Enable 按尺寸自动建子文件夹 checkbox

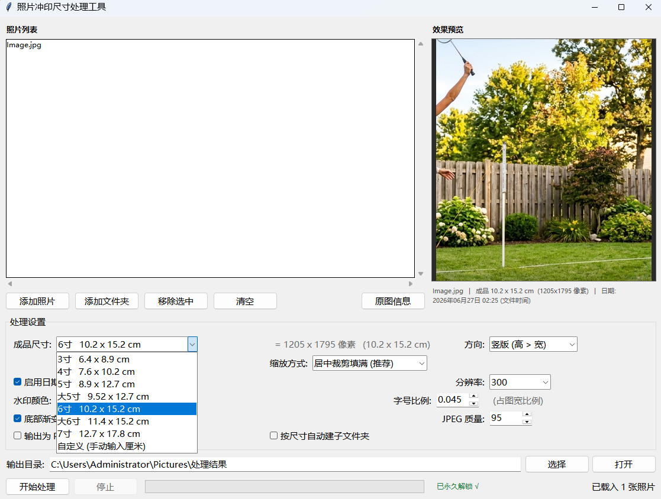click(x=273, y=436)
